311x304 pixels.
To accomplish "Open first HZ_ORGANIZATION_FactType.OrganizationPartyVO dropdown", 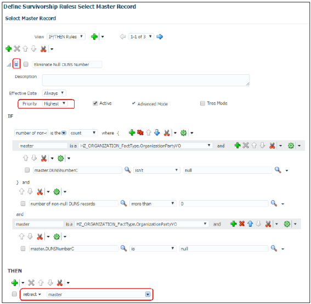I will coord(145,146).
